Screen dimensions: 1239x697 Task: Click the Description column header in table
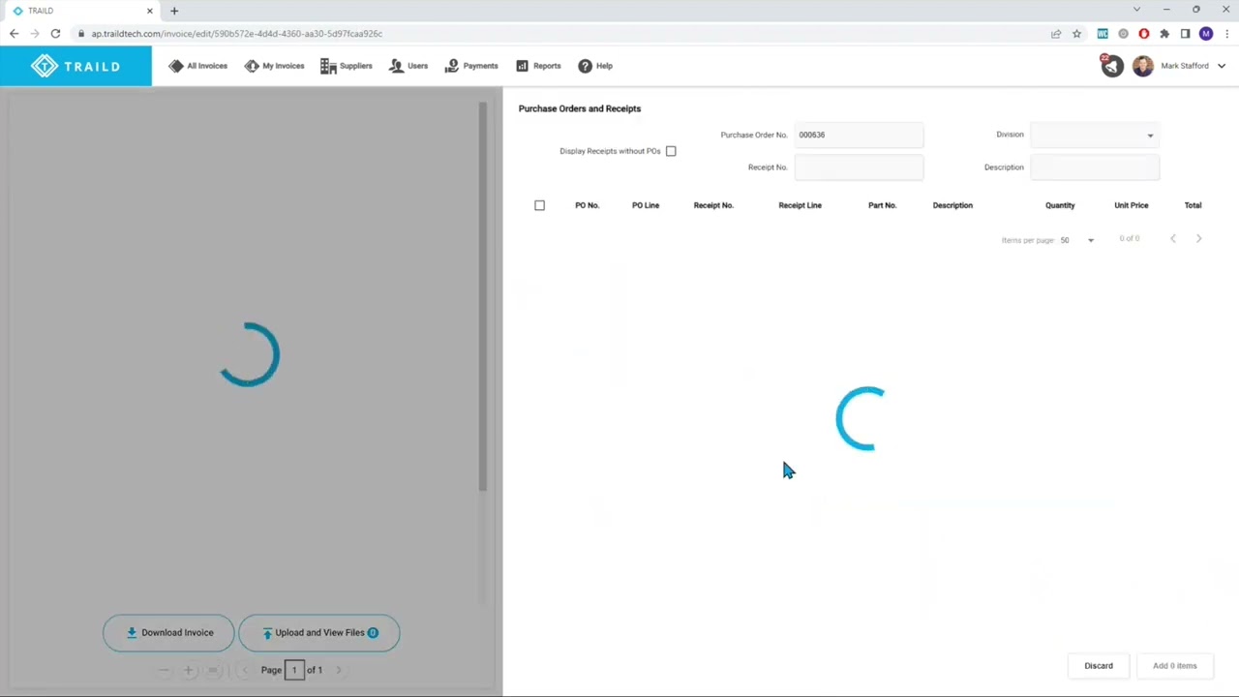coord(952,205)
